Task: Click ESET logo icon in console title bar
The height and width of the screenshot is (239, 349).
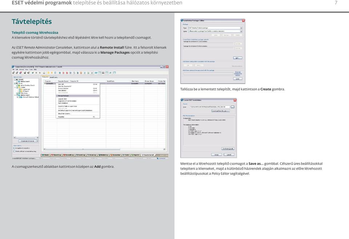Action: click(13, 67)
